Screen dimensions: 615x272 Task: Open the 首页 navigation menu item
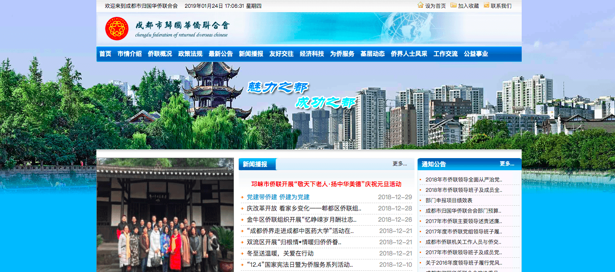click(105, 54)
